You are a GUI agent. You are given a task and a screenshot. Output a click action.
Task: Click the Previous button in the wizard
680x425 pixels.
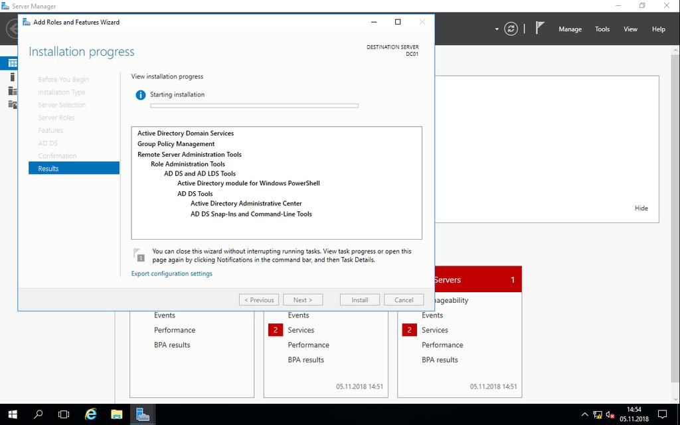pyautogui.click(x=259, y=299)
